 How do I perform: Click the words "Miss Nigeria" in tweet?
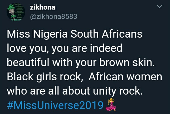pos(37,34)
